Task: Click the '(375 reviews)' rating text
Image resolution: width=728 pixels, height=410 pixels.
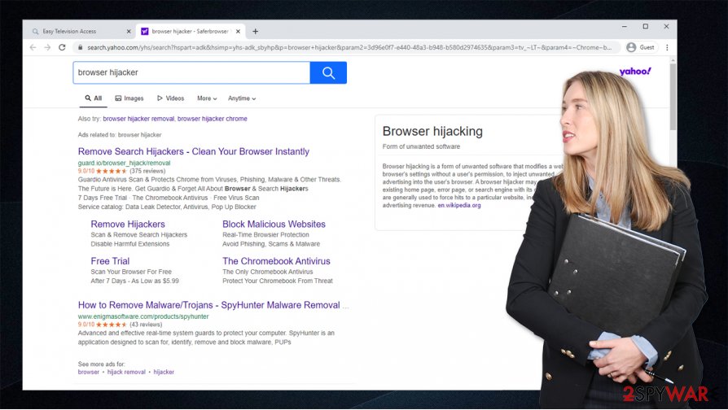Action: (x=147, y=171)
